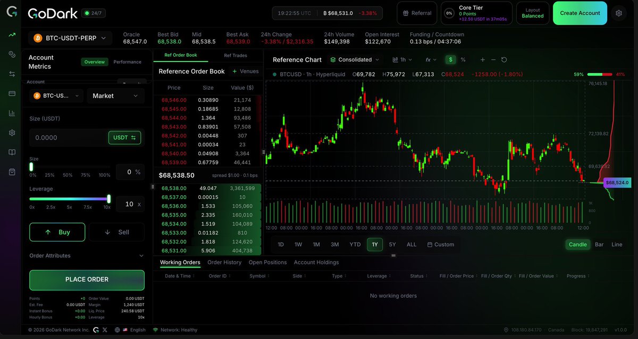The width and height of the screenshot is (638, 339).
Task: Click the 0% tier progress ring
Action: [x=449, y=13]
